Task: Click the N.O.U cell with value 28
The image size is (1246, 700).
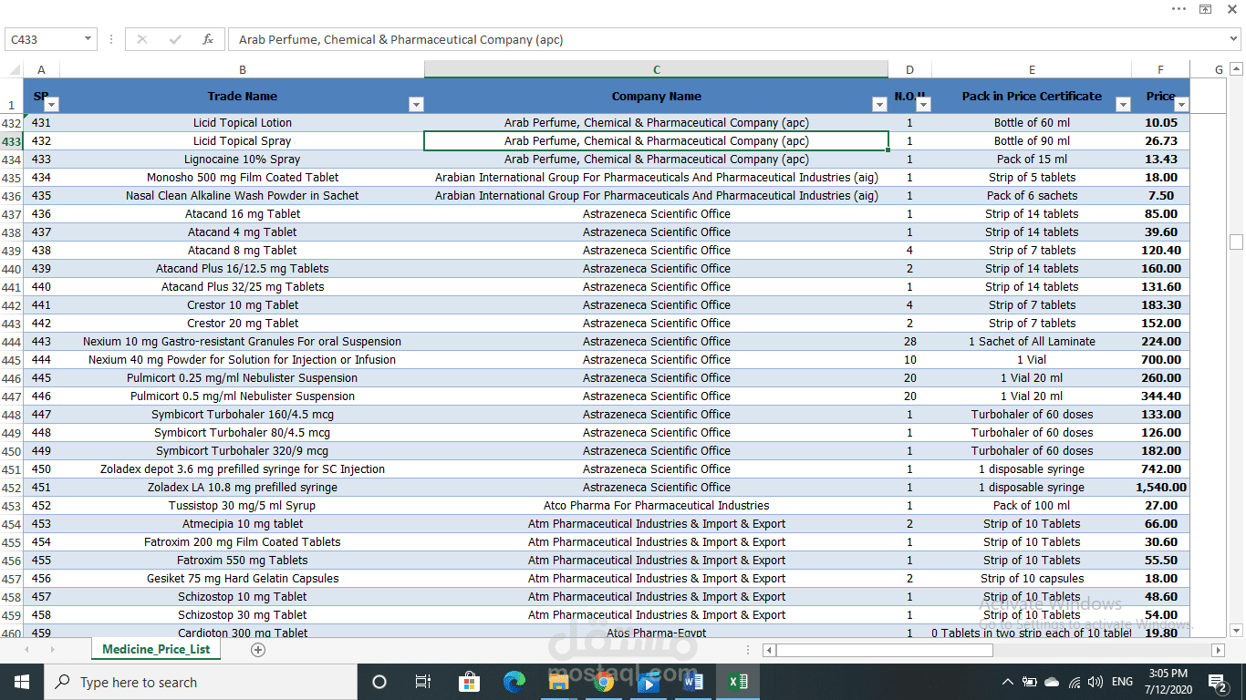Action: (909, 342)
